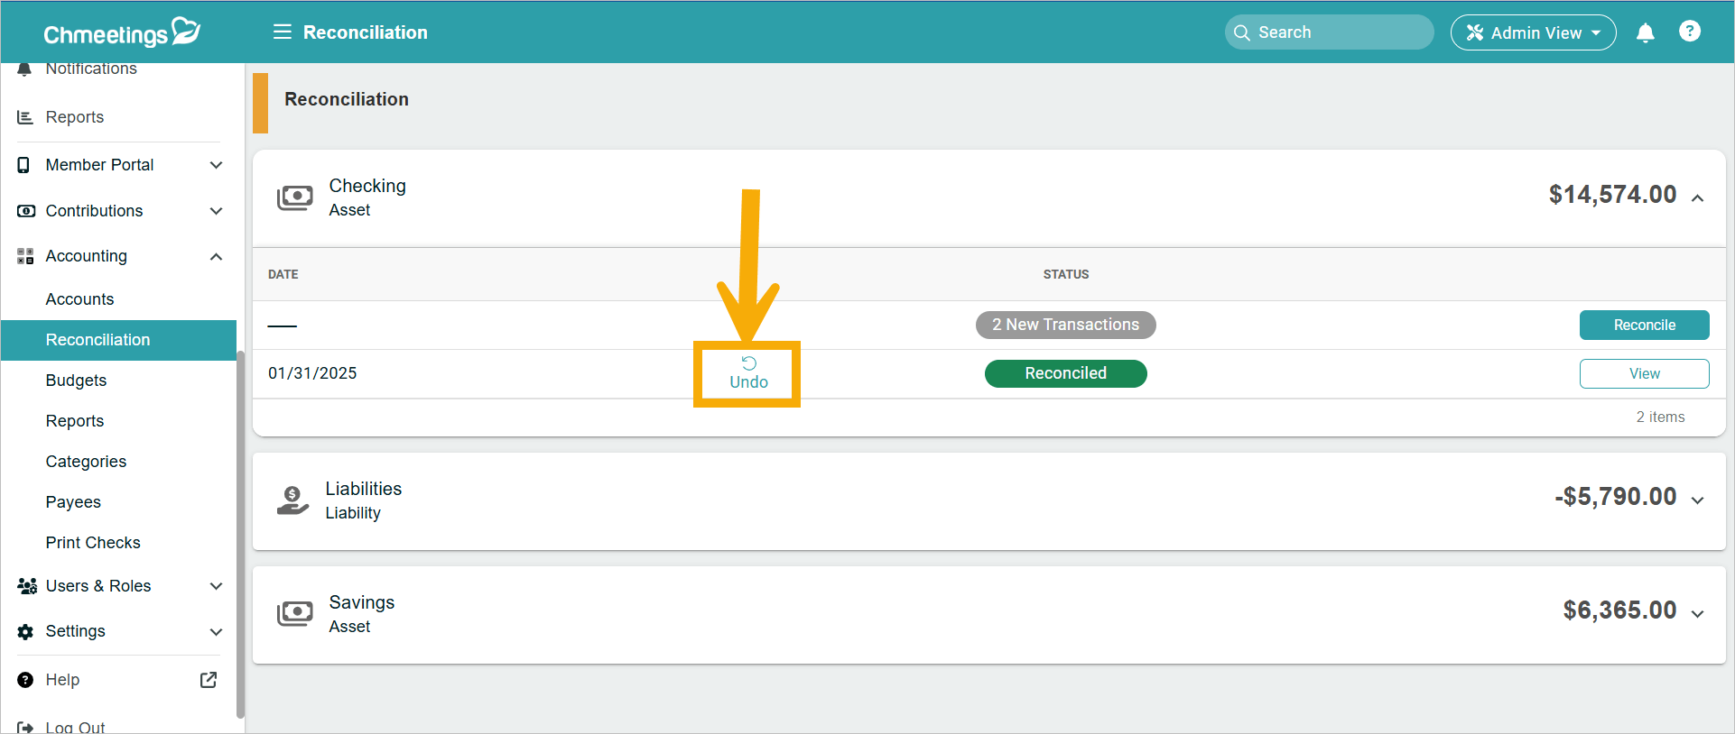This screenshot has width=1735, height=734.
Task: Click the Member Portal phone icon
Action: [x=23, y=165]
